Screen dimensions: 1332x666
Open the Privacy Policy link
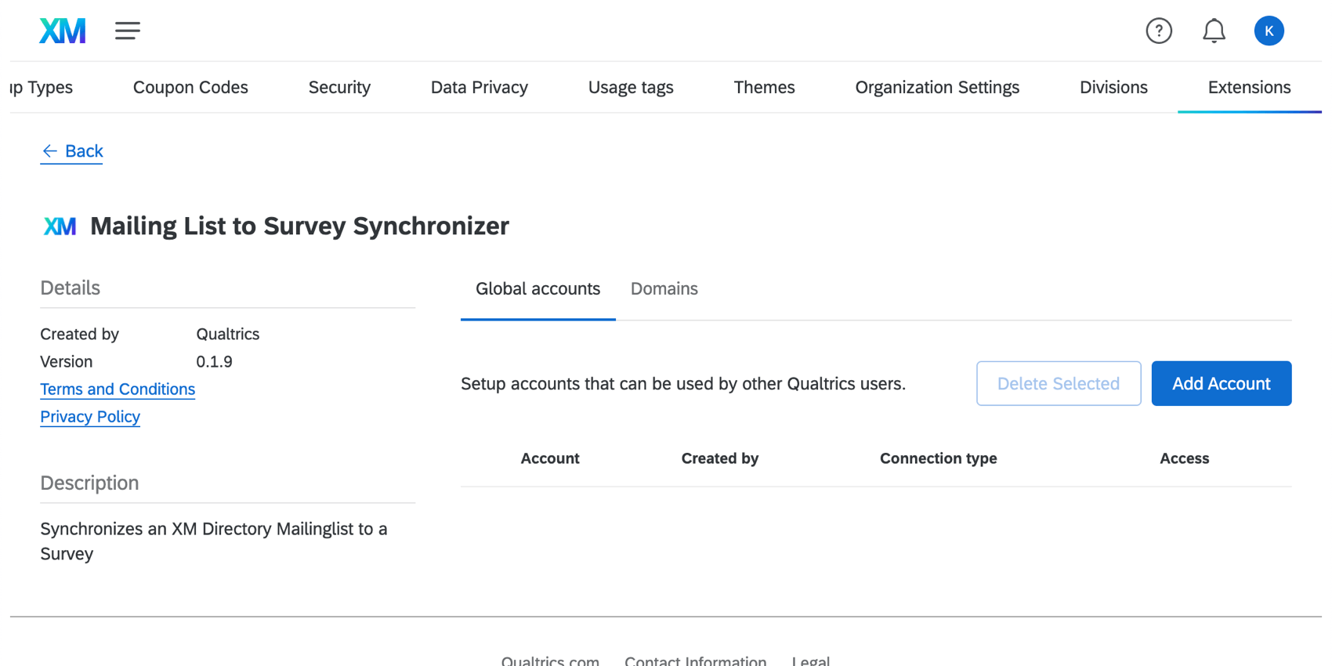point(90,417)
